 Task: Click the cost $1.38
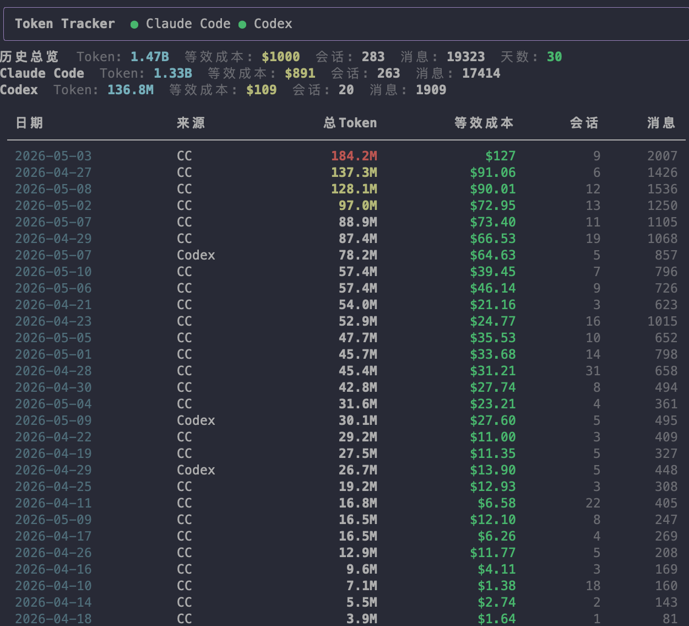497,586
